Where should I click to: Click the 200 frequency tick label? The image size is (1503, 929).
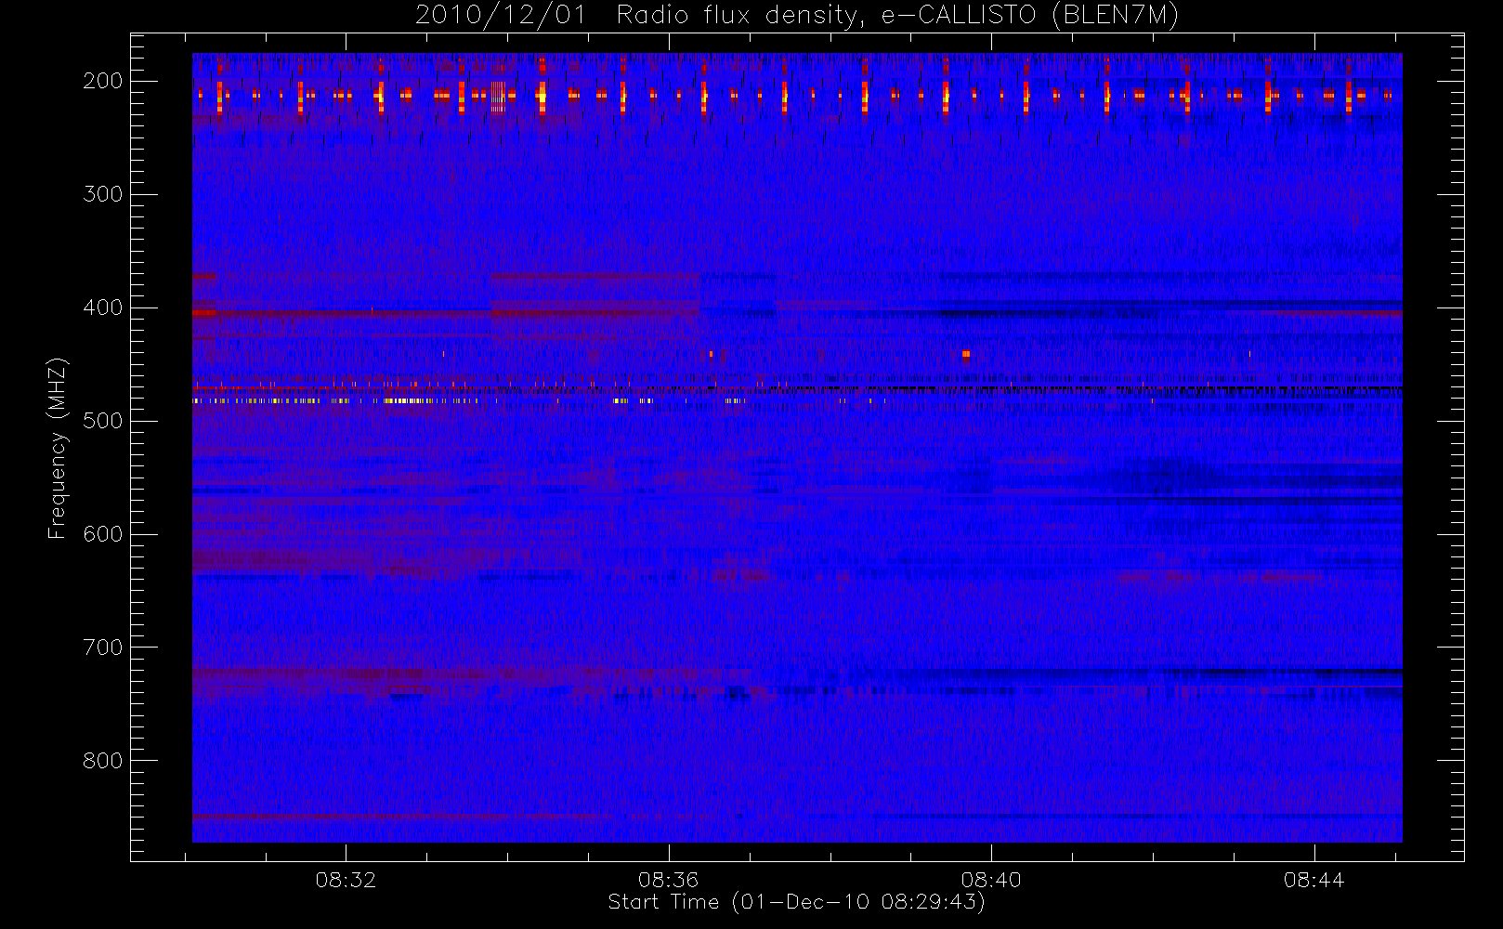tap(103, 81)
